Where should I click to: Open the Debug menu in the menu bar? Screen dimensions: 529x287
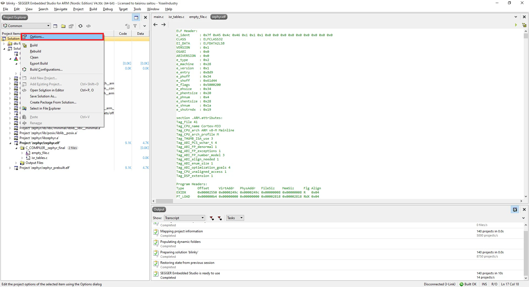tap(108, 9)
